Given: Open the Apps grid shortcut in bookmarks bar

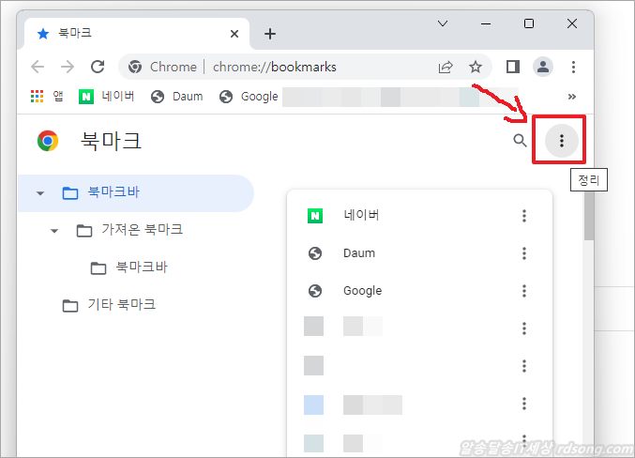Looking at the screenshot, I should (38, 96).
